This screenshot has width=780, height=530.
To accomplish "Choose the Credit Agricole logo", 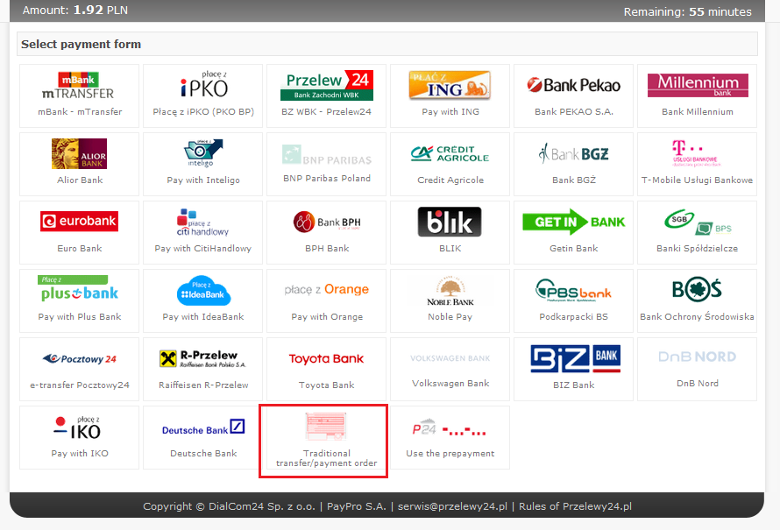I will click(x=450, y=153).
